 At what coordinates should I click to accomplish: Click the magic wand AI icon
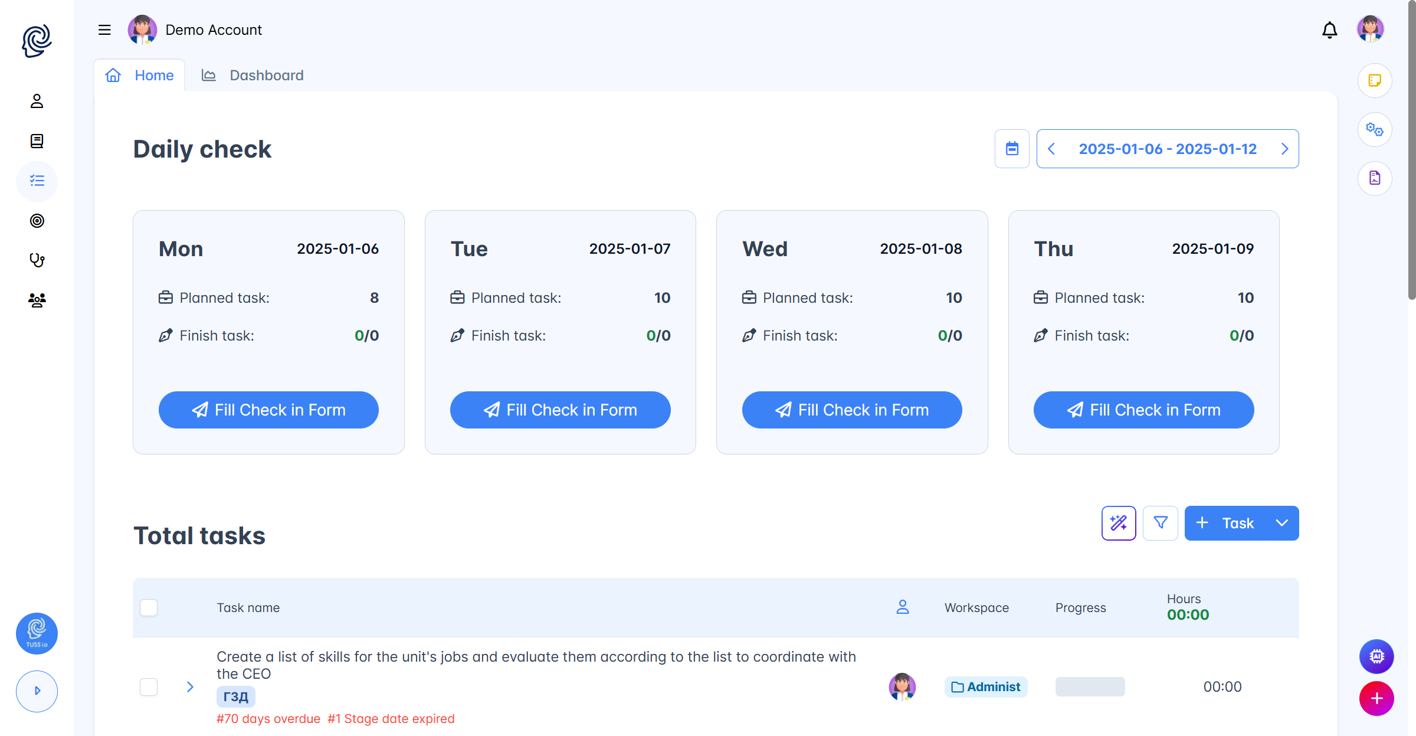pyautogui.click(x=1119, y=523)
